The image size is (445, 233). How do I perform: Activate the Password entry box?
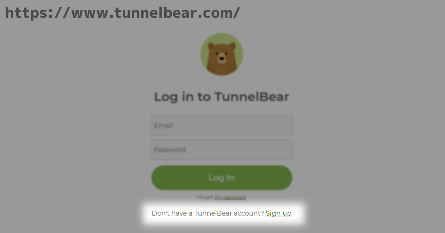tap(222, 149)
